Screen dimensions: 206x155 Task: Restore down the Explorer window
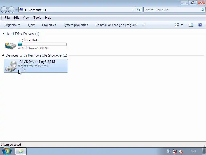[193, 3]
